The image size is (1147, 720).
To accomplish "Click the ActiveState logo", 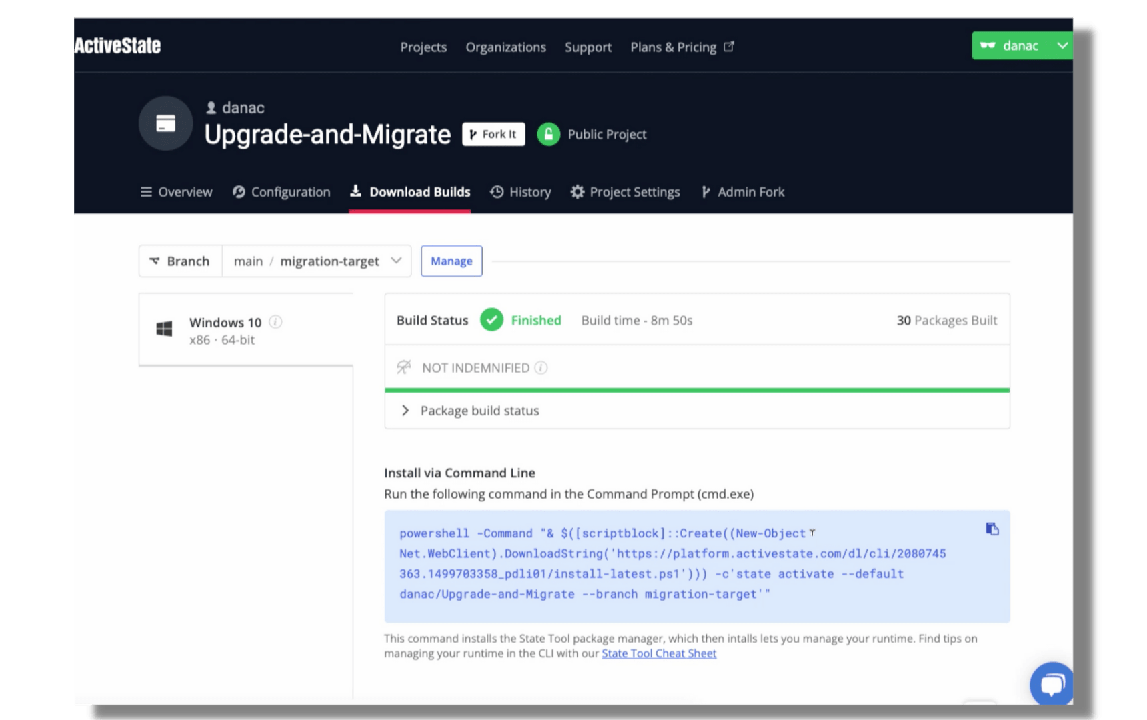I will (x=117, y=45).
